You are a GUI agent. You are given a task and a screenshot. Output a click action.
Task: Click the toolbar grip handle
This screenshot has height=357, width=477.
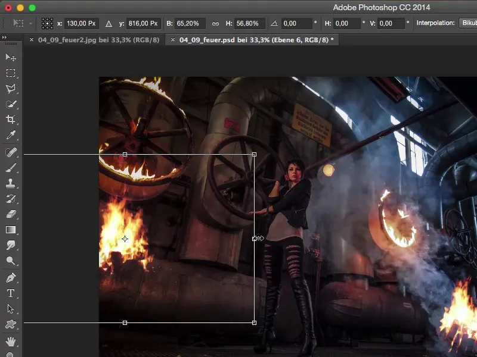[x=11, y=44]
